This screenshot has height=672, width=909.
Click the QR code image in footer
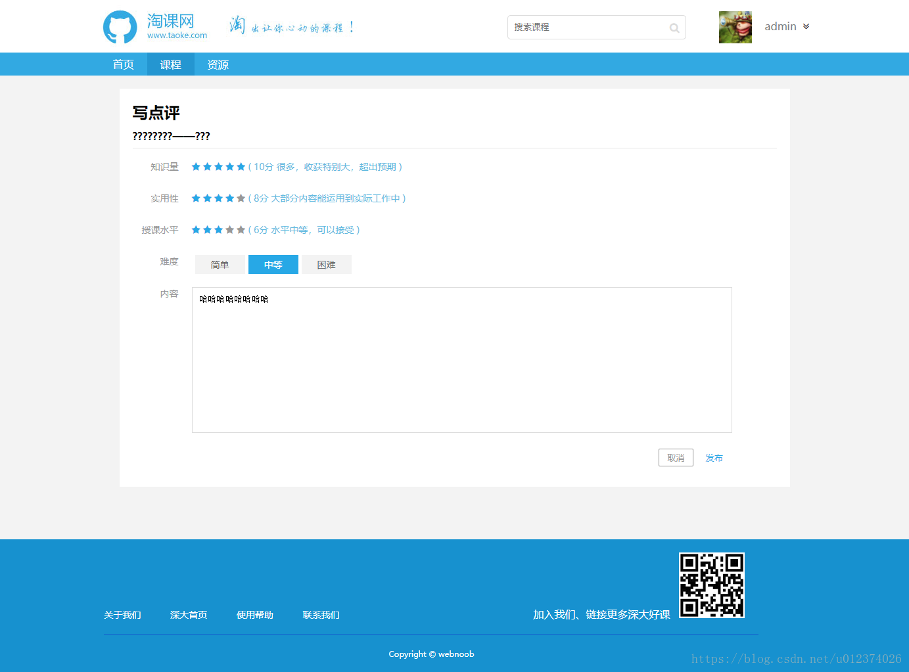(x=712, y=585)
